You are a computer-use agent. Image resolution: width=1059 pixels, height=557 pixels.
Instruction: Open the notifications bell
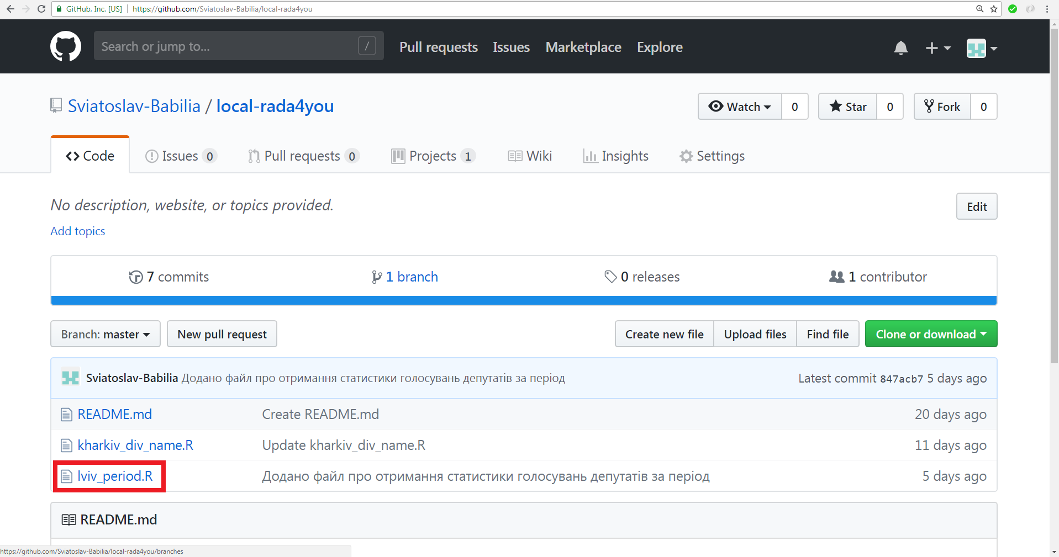click(900, 48)
